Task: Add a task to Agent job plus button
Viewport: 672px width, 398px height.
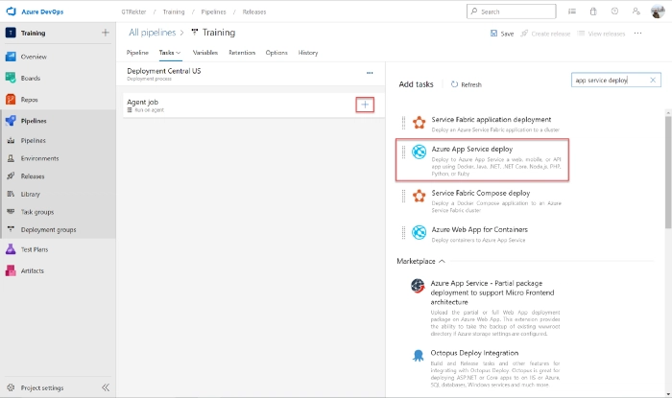Action: (x=365, y=105)
